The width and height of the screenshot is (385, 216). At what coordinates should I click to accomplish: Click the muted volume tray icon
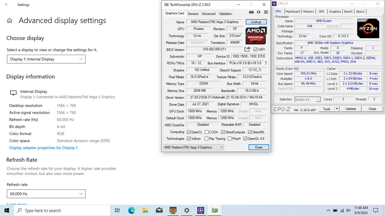click(348, 210)
